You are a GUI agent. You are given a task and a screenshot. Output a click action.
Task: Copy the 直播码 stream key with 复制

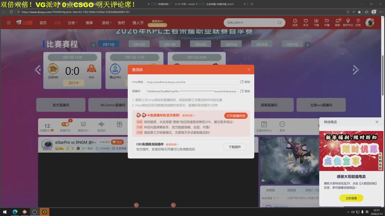coord(245,91)
